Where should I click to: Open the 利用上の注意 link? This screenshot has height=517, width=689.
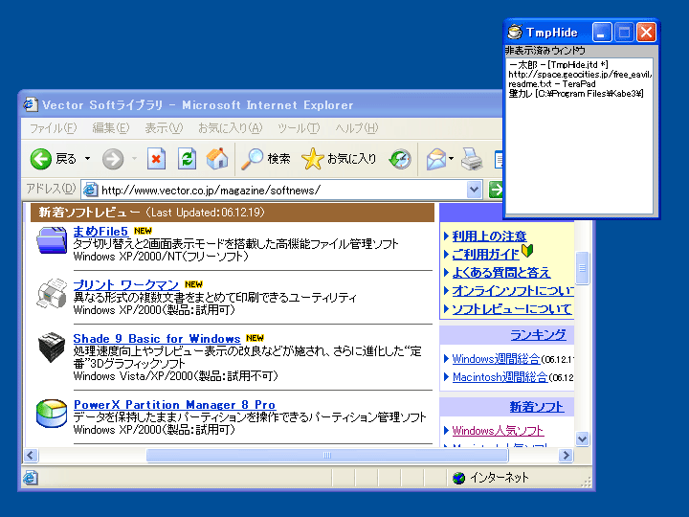pos(489,236)
